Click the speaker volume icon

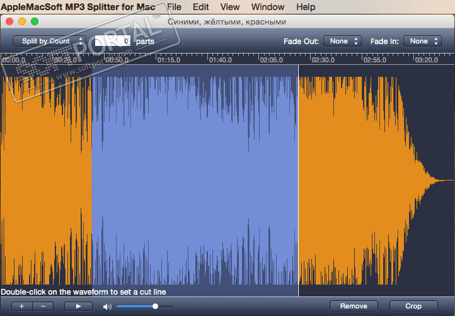[107, 307]
